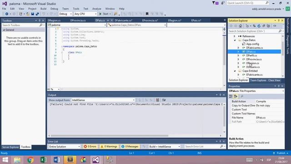Expand the DFabricante.cs node

[x=238, y=48]
